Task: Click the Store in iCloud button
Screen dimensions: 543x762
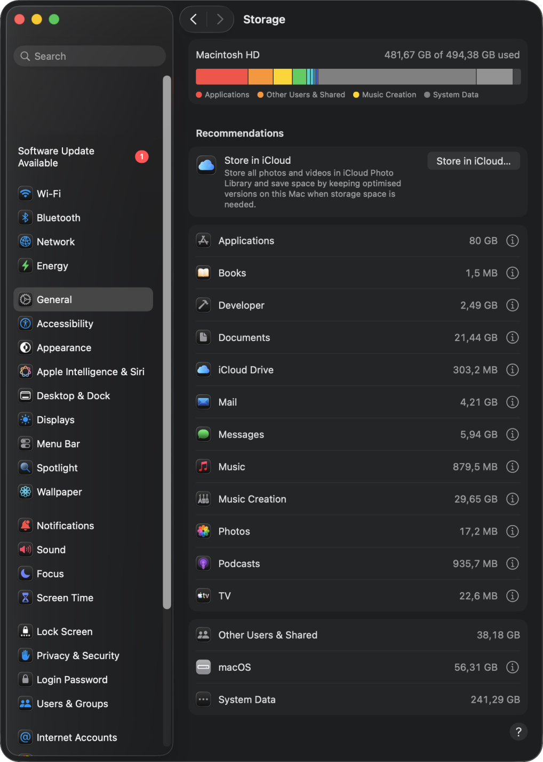Action: 473,161
